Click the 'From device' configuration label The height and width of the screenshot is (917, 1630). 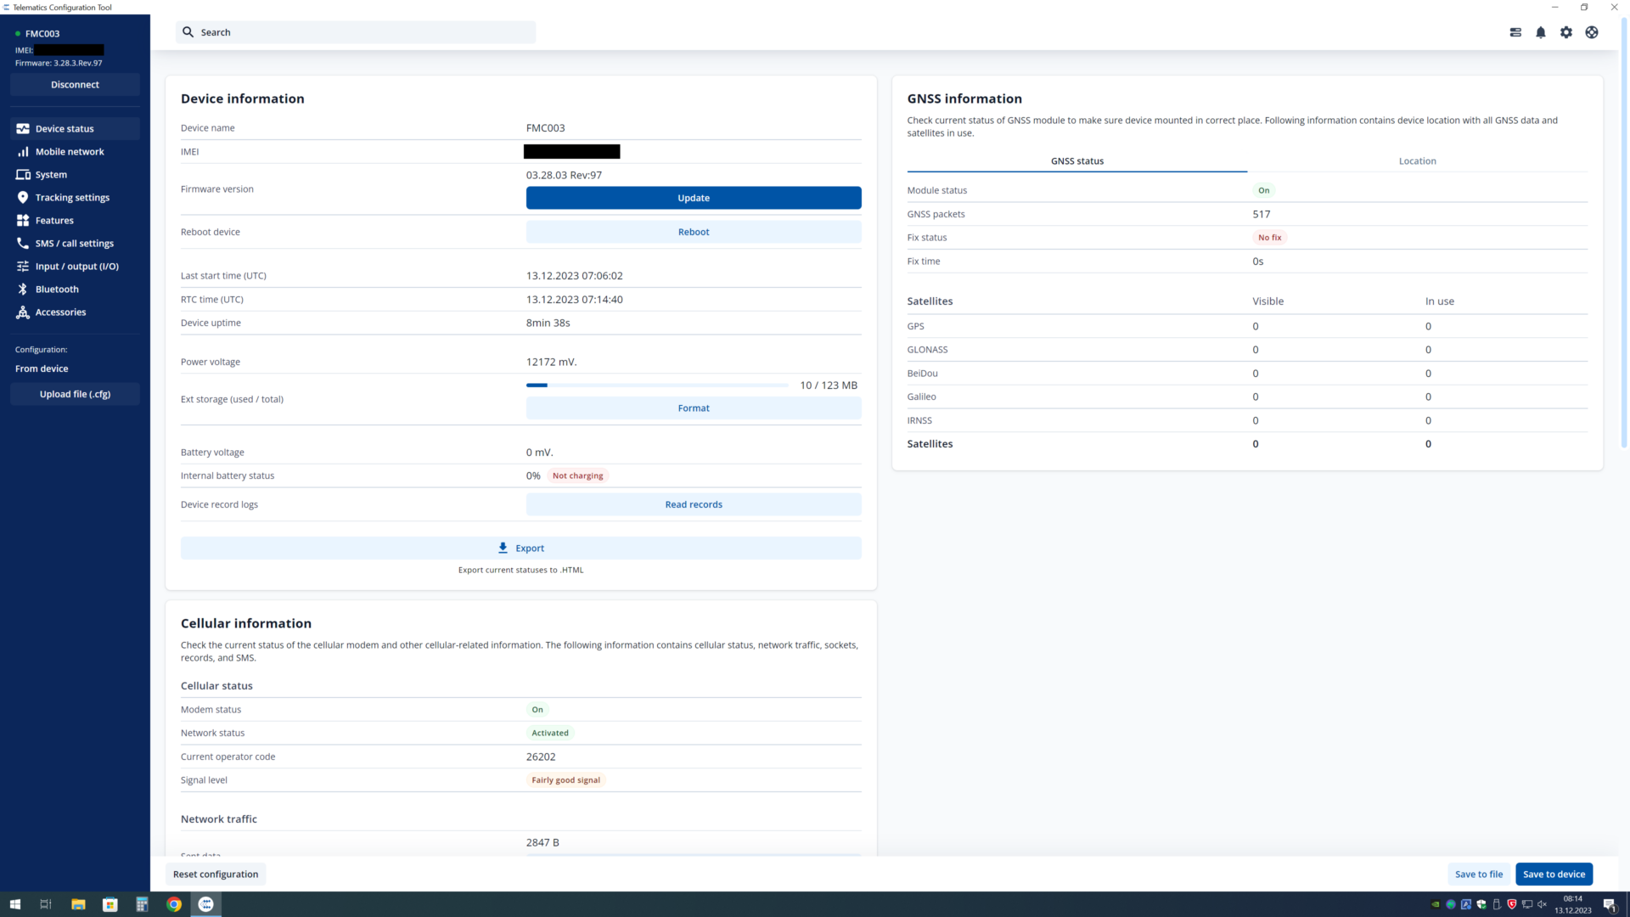42,369
